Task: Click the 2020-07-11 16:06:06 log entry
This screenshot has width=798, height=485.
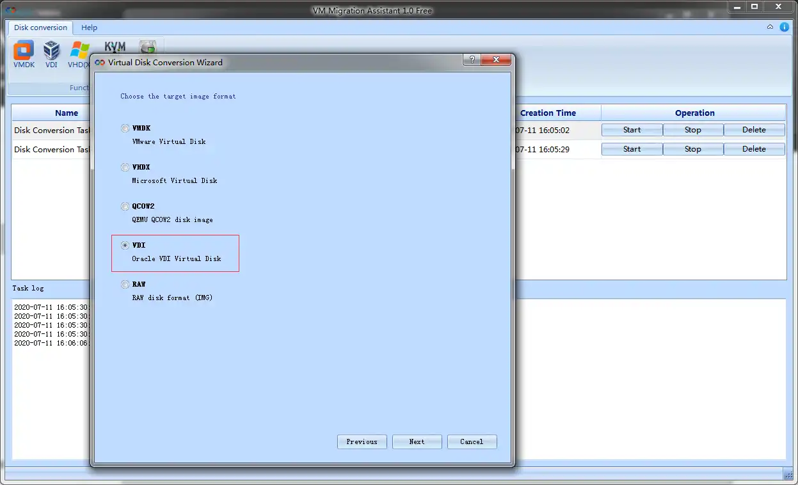Action: click(51, 343)
